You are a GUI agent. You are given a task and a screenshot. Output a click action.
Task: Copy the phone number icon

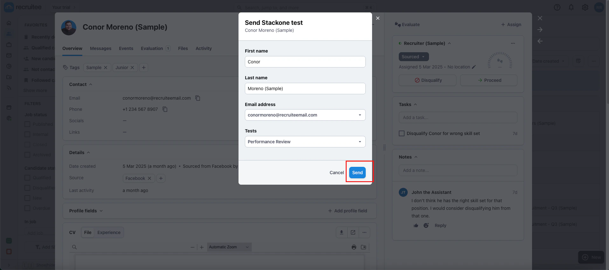tap(165, 109)
